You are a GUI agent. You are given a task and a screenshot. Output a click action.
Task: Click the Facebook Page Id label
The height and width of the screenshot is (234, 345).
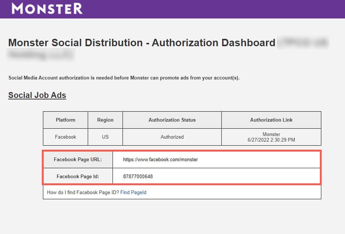click(78, 176)
